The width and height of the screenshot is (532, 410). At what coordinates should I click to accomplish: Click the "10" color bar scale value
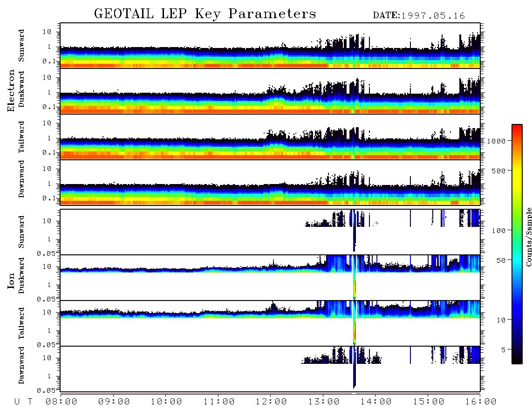501,320
